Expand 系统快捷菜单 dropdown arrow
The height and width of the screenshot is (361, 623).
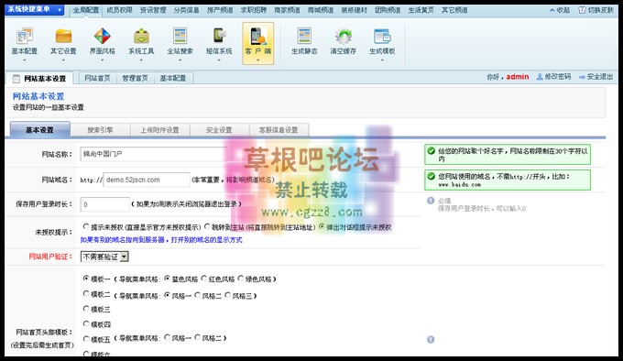(60, 9)
